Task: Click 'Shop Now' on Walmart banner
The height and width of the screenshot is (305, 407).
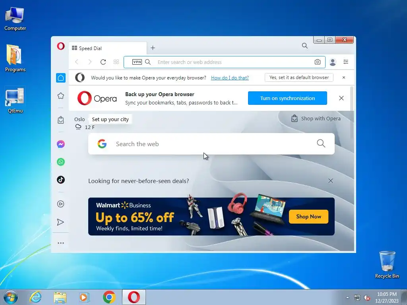Action: pyautogui.click(x=308, y=216)
